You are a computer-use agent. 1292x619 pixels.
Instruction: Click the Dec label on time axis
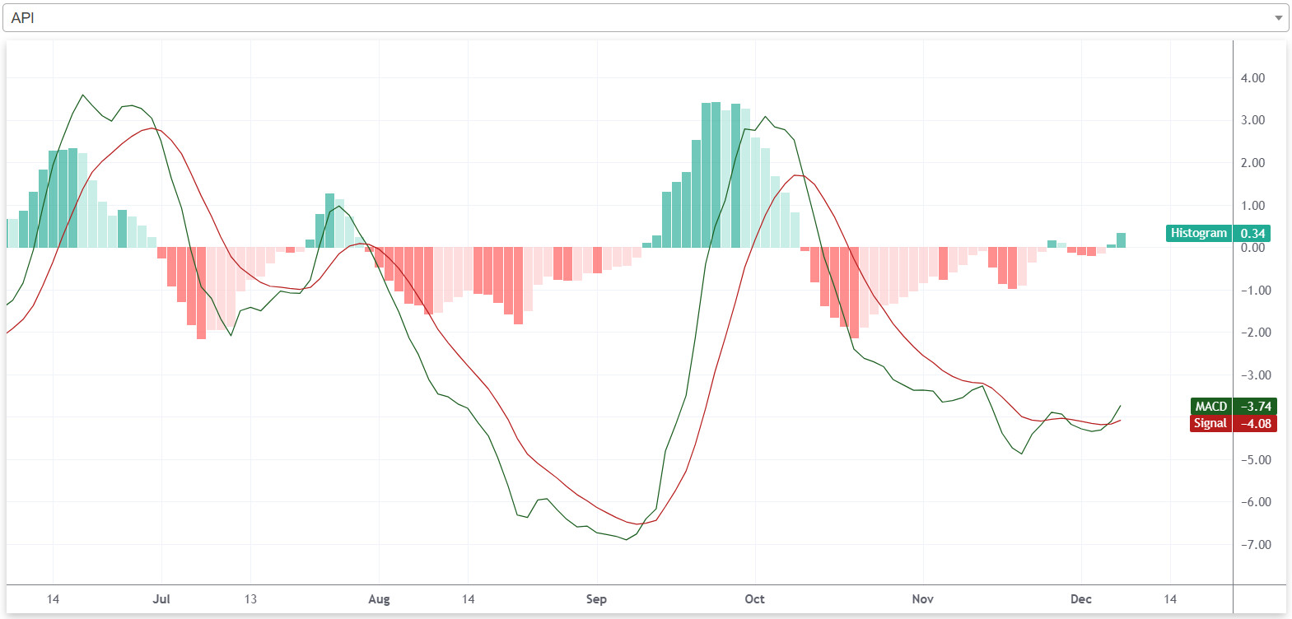click(x=1080, y=598)
